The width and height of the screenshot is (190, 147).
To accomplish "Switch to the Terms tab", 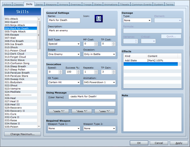I will pos(169,4).
